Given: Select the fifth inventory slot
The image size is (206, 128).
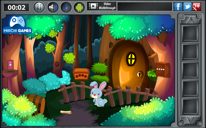Looking at the screenshot, I should pos(190,106).
